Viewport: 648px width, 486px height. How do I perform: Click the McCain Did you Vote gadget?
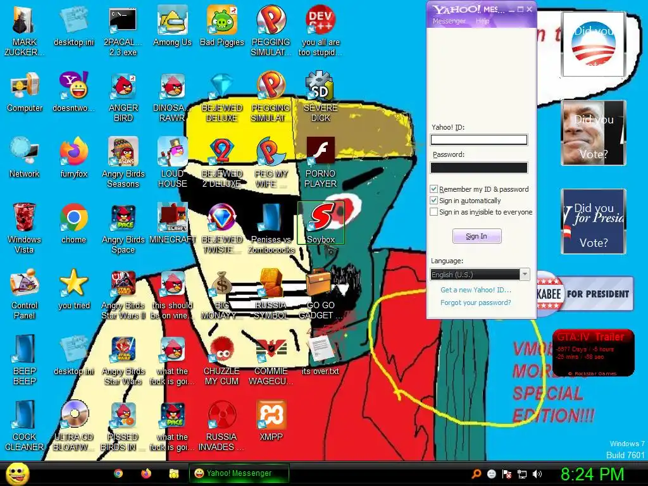[594, 133]
